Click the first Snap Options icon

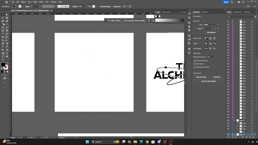click(206, 48)
